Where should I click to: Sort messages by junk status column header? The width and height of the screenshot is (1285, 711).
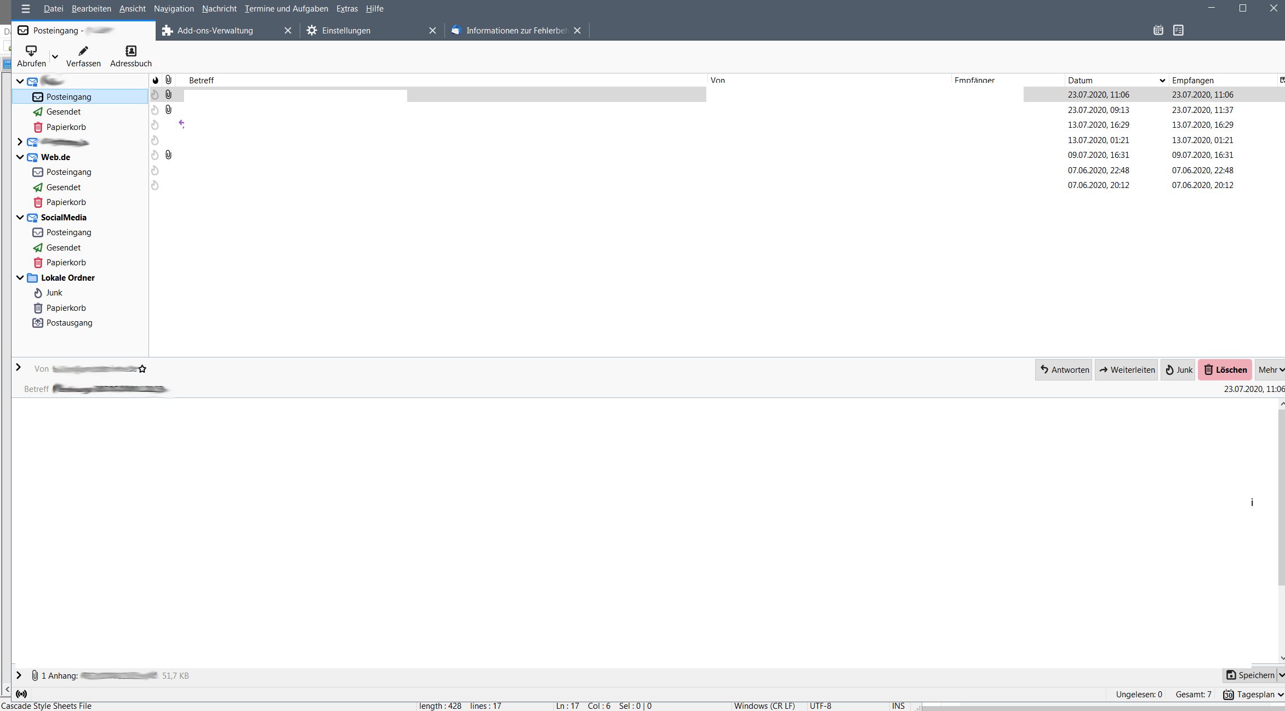click(x=156, y=80)
